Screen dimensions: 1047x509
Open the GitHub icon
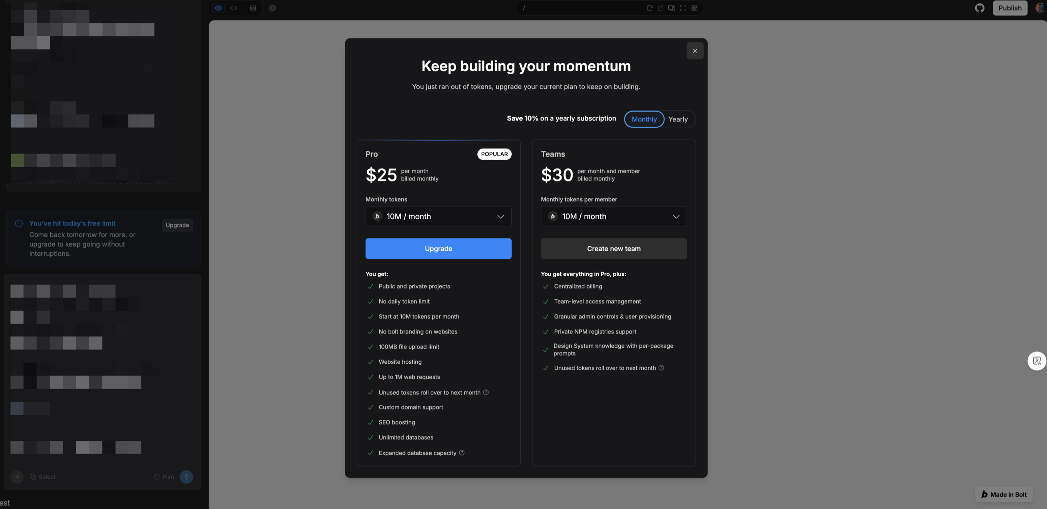point(980,8)
